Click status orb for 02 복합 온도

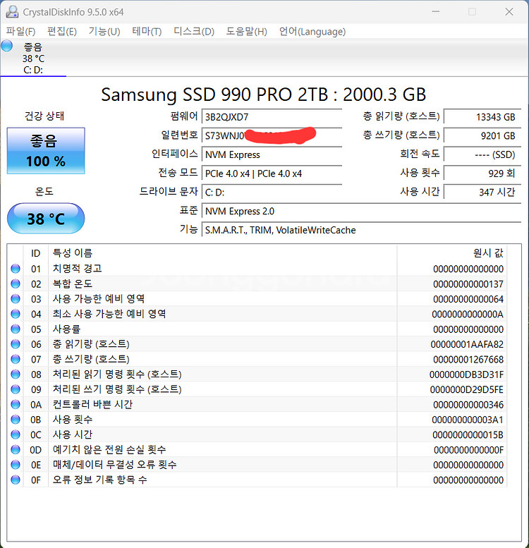coord(16,284)
